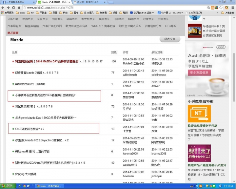Image resolution: width=236 pixels, height=189 pixels.
Task: Click the orange NT ad thumbnail
Action: click(199, 114)
